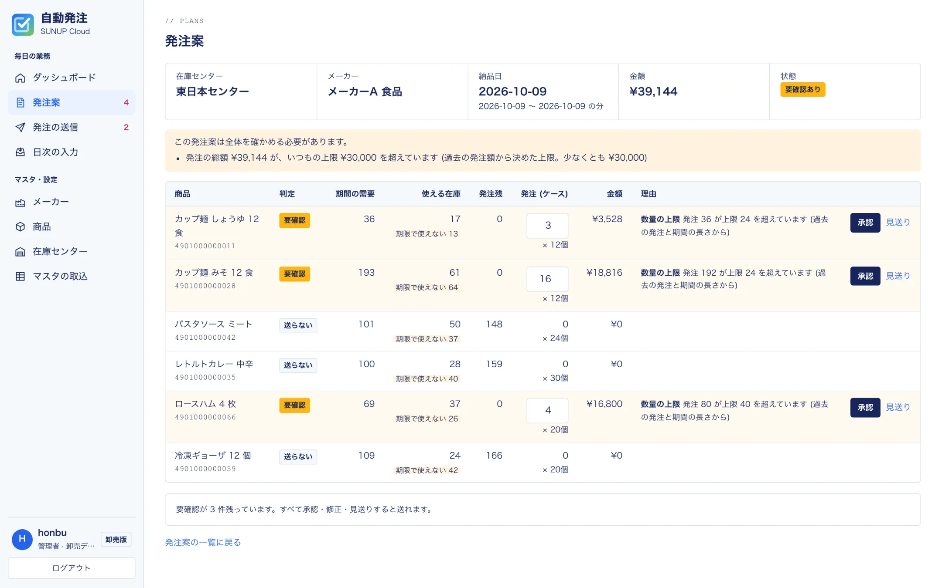Open 発注の送信 in the sidebar
The height and width of the screenshot is (588, 942).
pyautogui.click(x=72, y=128)
